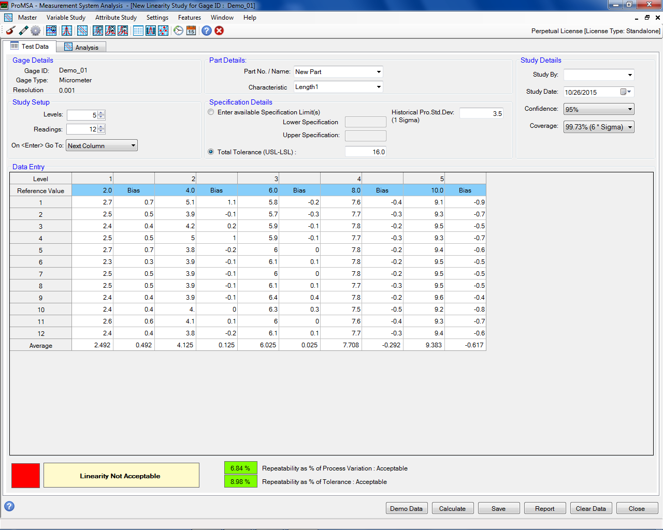The height and width of the screenshot is (530, 663).
Task: Click the dark blue bell-curve chart icon
Action: tap(151, 31)
